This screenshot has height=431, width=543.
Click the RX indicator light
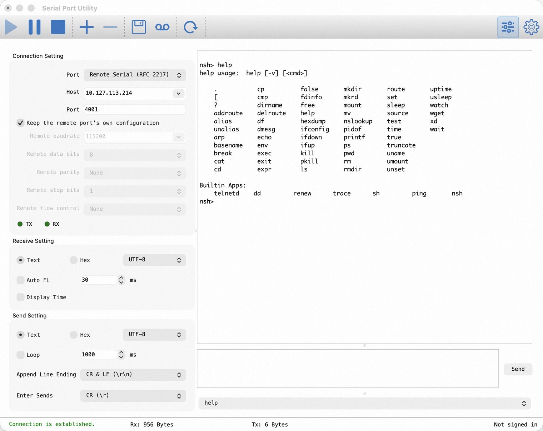[x=47, y=224]
